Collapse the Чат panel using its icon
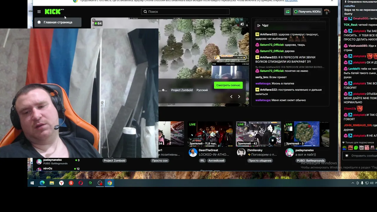Viewport: 377px width, 212px height. pyautogui.click(x=259, y=26)
